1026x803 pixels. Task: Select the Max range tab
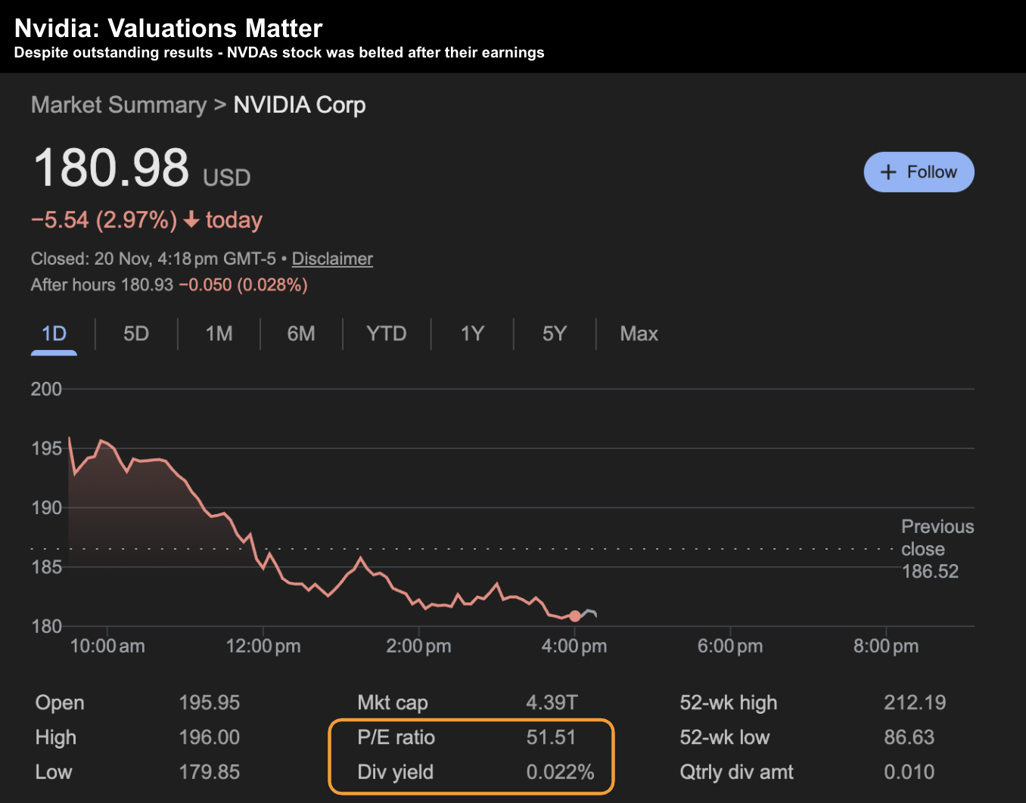pyautogui.click(x=639, y=333)
